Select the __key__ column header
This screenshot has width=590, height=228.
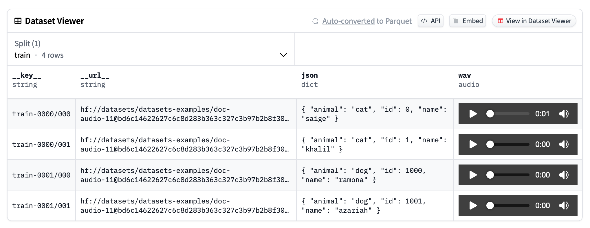pos(27,76)
